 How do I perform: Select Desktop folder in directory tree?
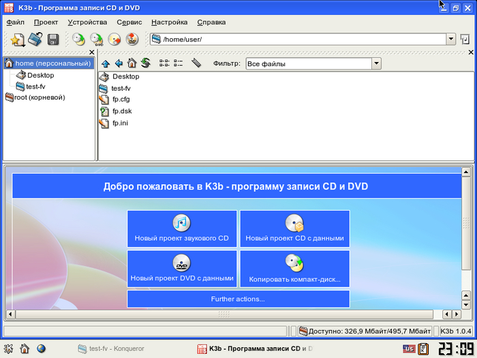(x=40, y=75)
